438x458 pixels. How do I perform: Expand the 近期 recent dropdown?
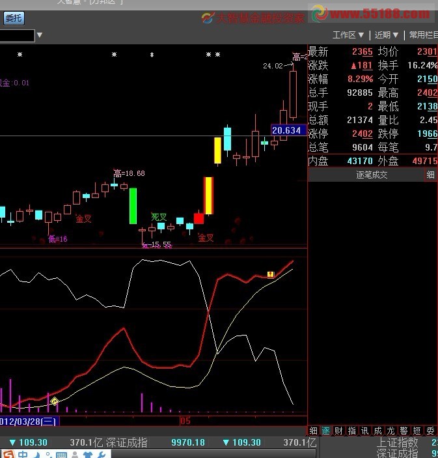click(386, 35)
